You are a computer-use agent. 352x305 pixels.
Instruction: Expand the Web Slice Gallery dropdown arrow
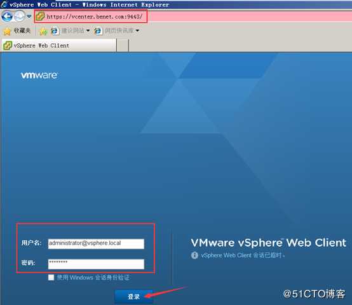tap(137, 30)
